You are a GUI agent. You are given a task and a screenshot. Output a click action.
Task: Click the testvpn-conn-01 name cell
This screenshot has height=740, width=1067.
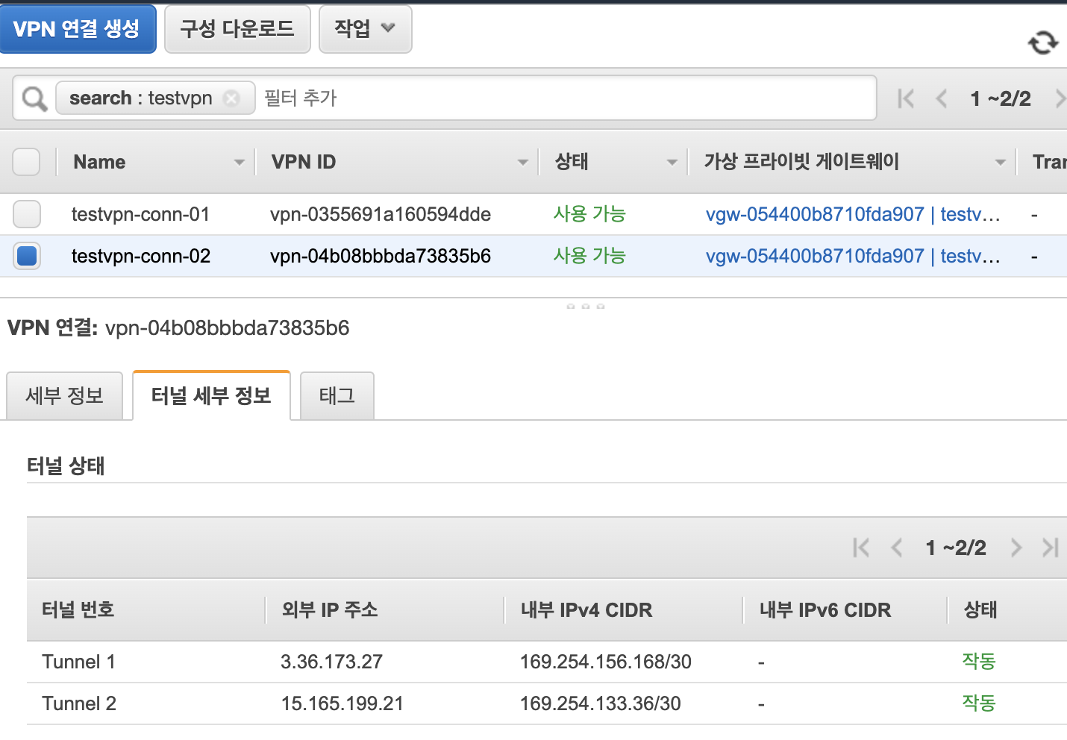pos(141,214)
